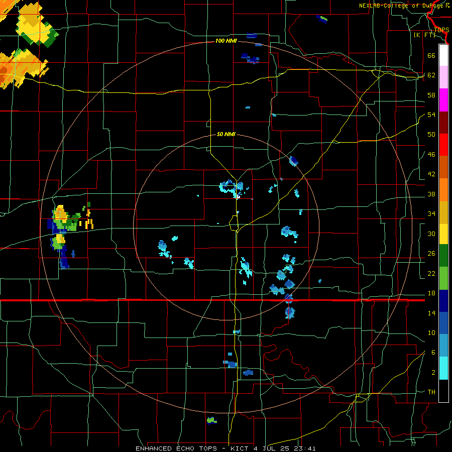Click the legend value "54"
Image resolution: width=452 pixels, height=452 pixels.
click(x=431, y=115)
